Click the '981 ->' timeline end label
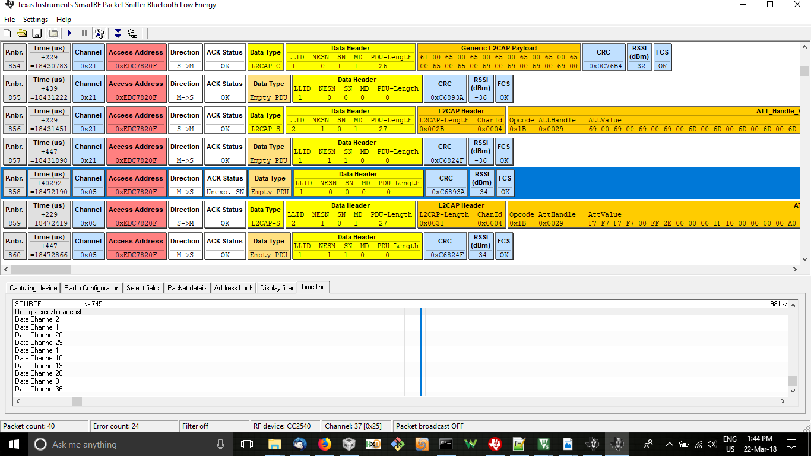The width and height of the screenshot is (811, 456). [778, 304]
